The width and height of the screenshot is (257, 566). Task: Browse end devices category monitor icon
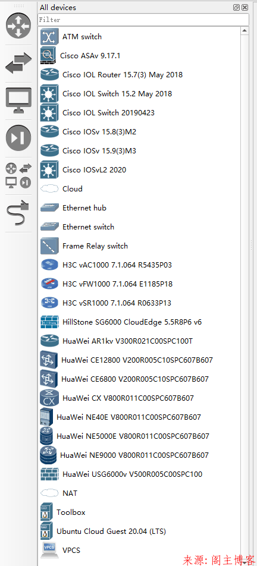(18, 100)
